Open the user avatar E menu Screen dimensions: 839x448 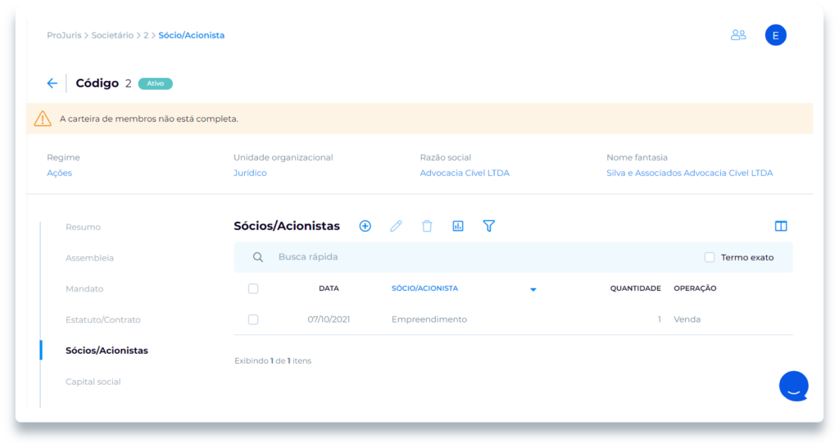pyautogui.click(x=775, y=35)
